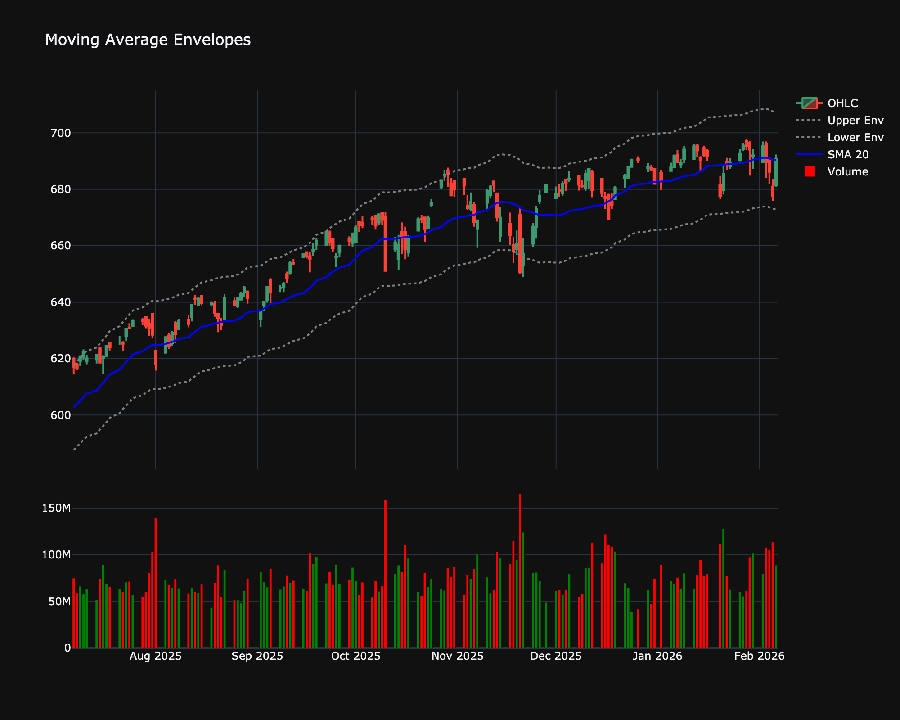The width and height of the screenshot is (900, 720).
Task: Toggle the OHLC series in the legend
Action: point(842,103)
